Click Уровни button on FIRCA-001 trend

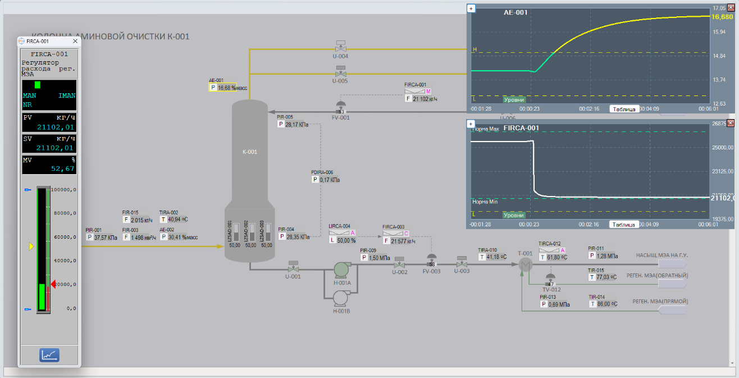pyautogui.click(x=513, y=215)
